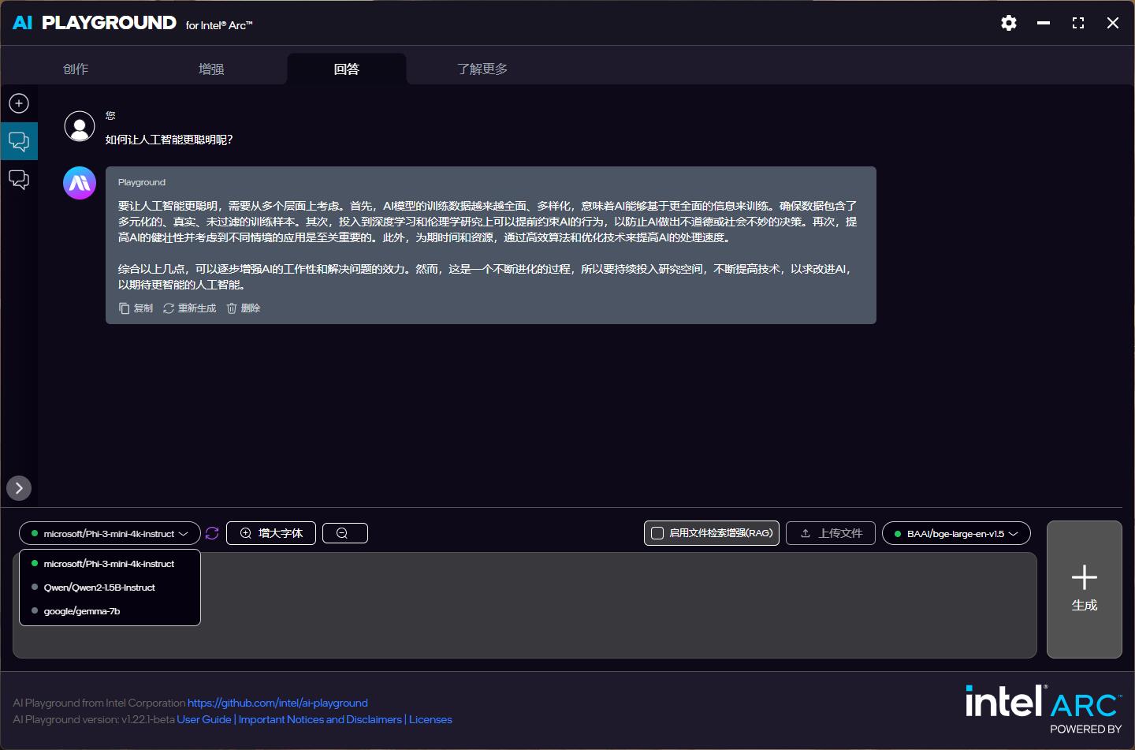Toggle fullscreen window icon
Screen dimensions: 1135x750
tap(1078, 23)
